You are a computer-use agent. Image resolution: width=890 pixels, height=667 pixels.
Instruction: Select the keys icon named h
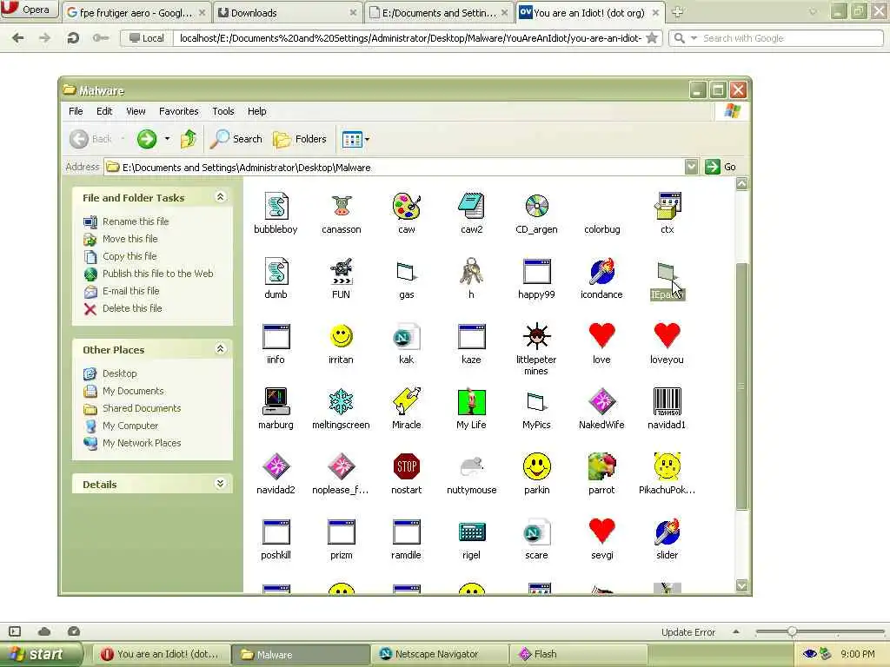[x=471, y=272]
